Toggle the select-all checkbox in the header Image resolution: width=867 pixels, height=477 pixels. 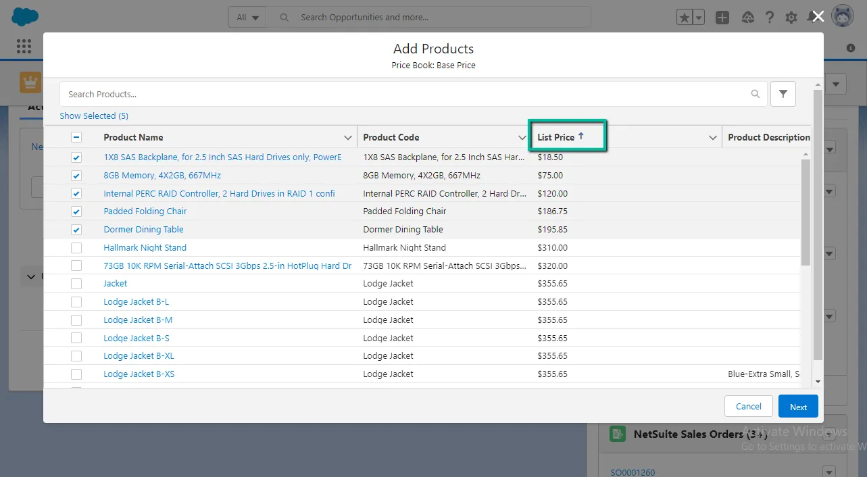click(x=76, y=137)
